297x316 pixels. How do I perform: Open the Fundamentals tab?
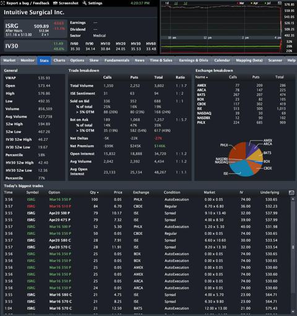point(117,61)
